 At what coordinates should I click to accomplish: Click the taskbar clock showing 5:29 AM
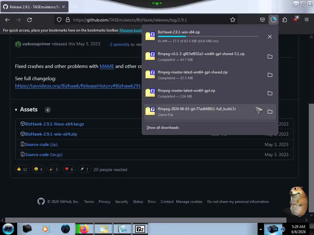coord(298,229)
